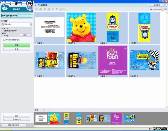
Task: Select the Bob the Builder character thumbnail
Action: (81, 60)
